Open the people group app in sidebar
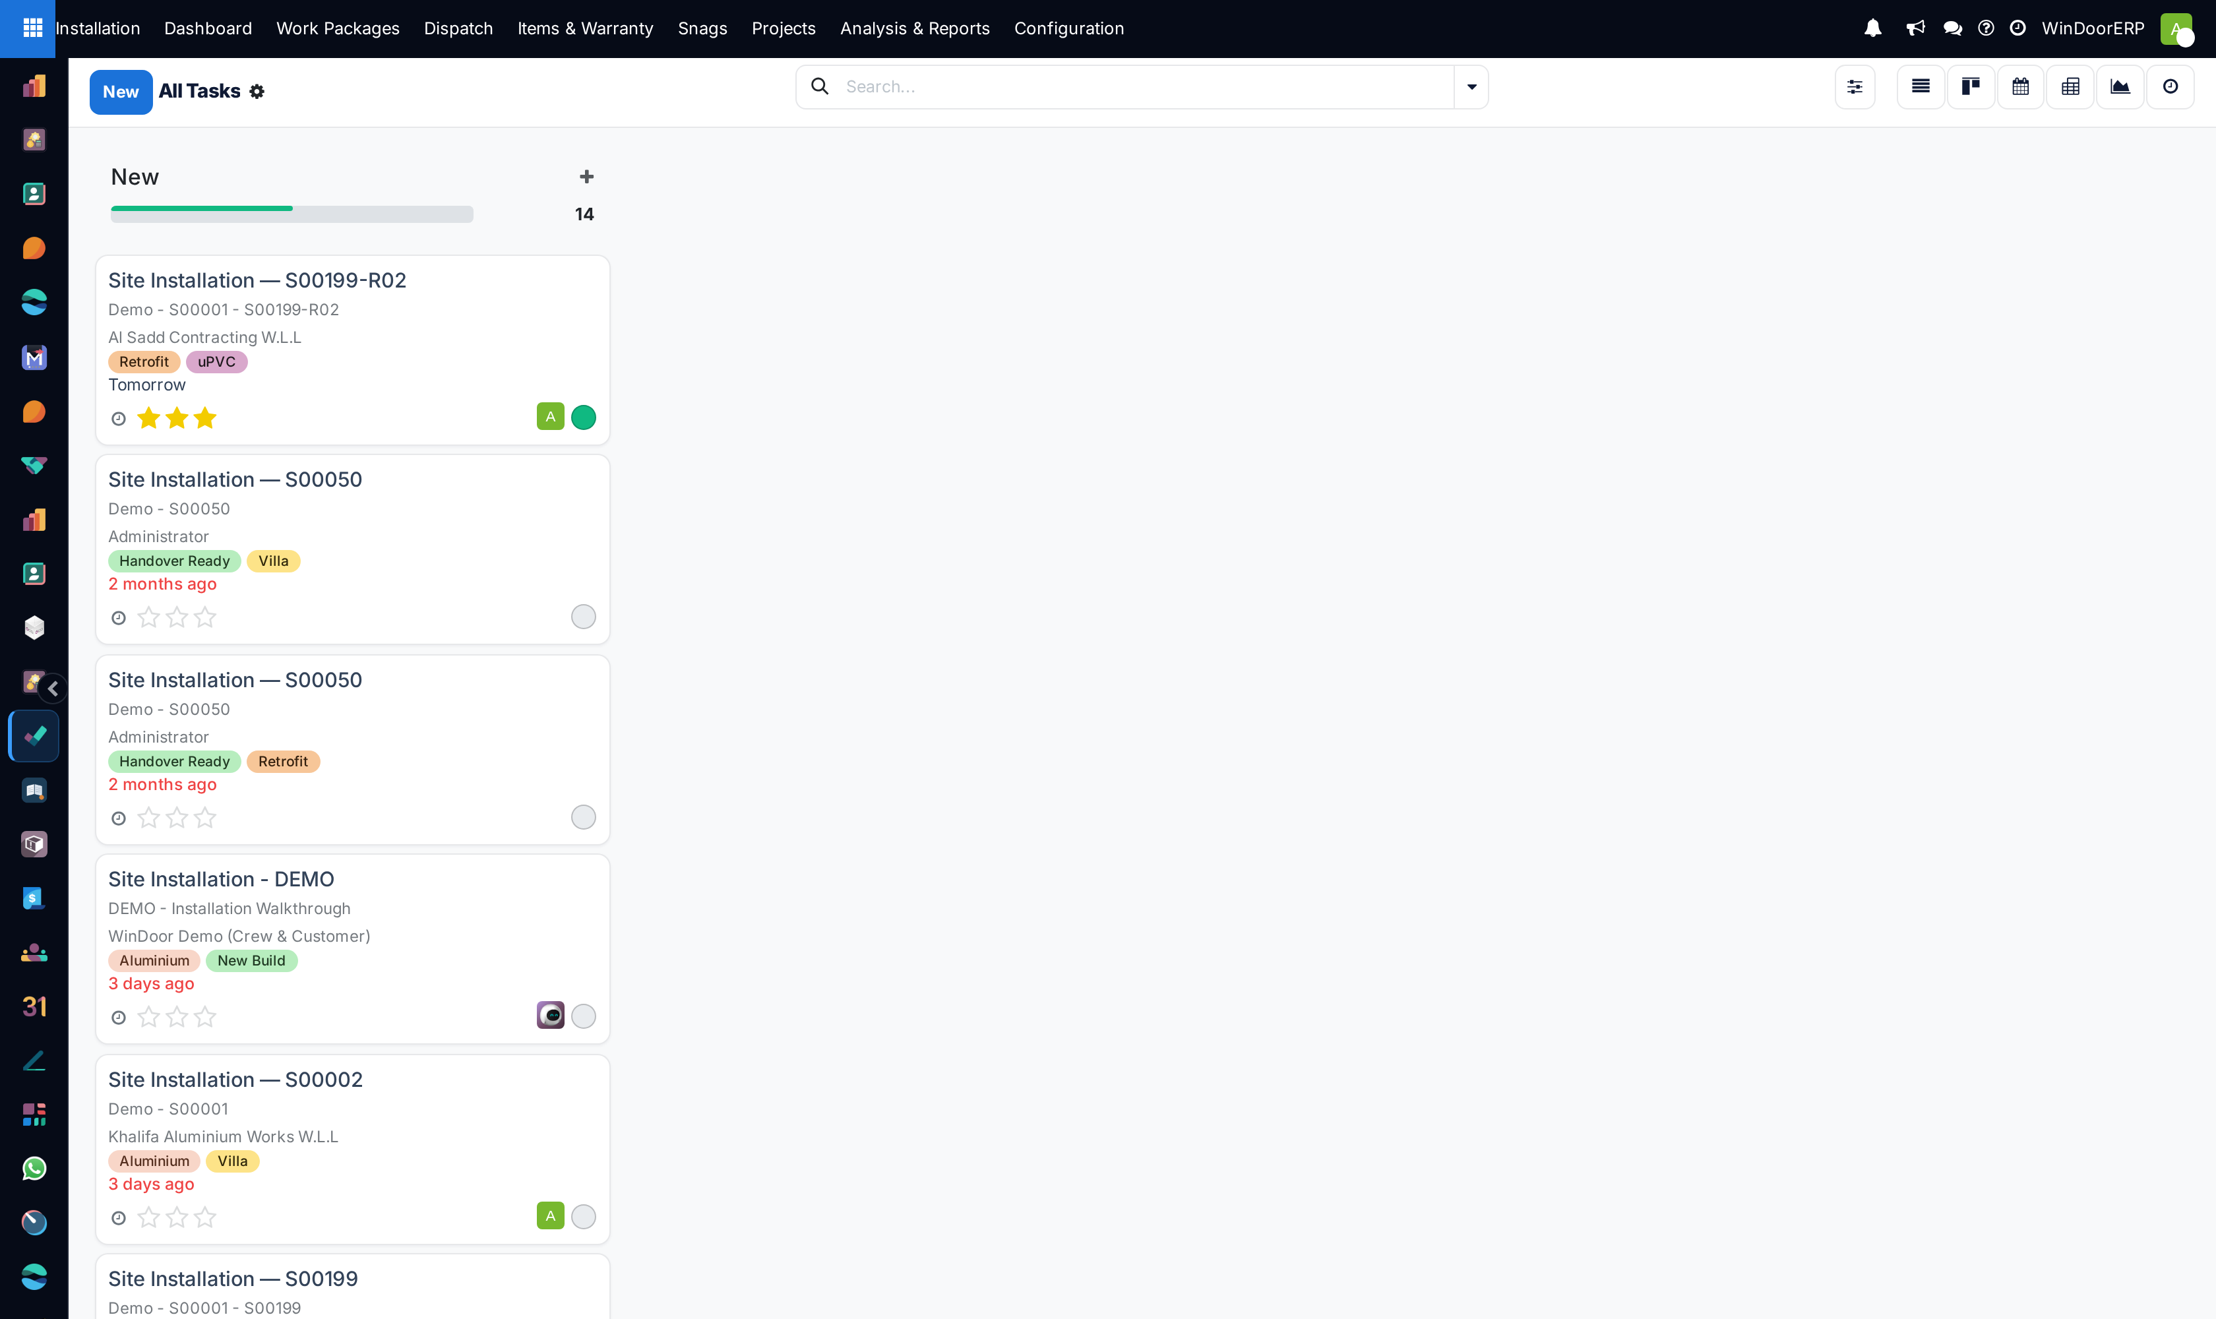The height and width of the screenshot is (1319, 2216). (x=34, y=953)
